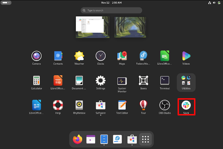The width and height of the screenshot is (223, 149).
Task: Open the Maps application
Action: pyautogui.click(x=122, y=56)
